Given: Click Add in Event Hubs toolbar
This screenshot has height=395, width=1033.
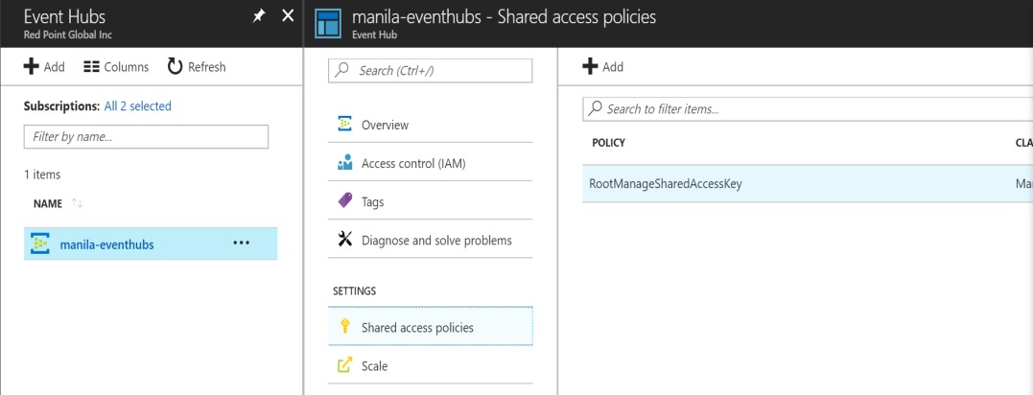Looking at the screenshot, I should click(44, 67).
